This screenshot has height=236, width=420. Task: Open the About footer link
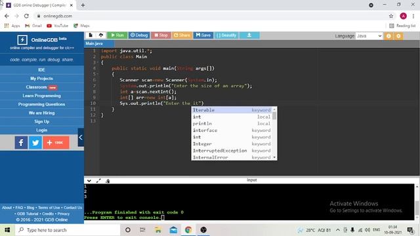pyautogui.click(x=7, y=208)
